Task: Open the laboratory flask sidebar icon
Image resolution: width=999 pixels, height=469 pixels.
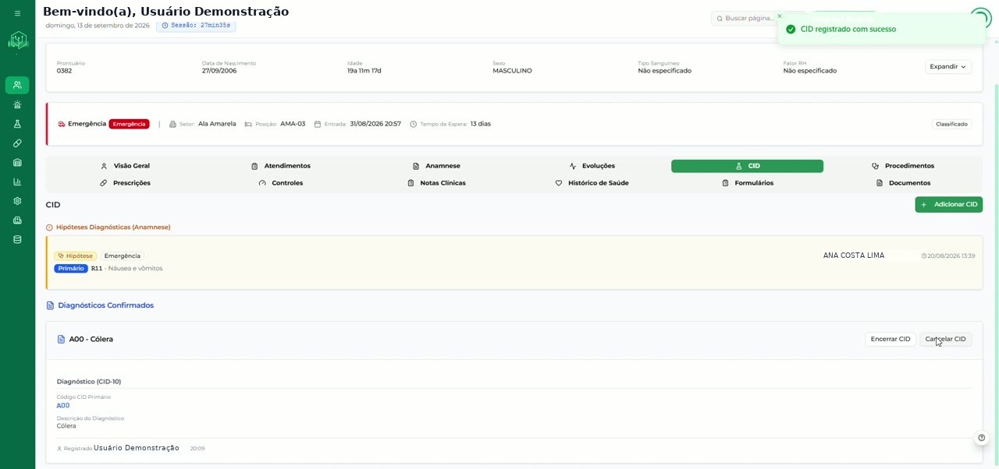Action: (17, 124)
